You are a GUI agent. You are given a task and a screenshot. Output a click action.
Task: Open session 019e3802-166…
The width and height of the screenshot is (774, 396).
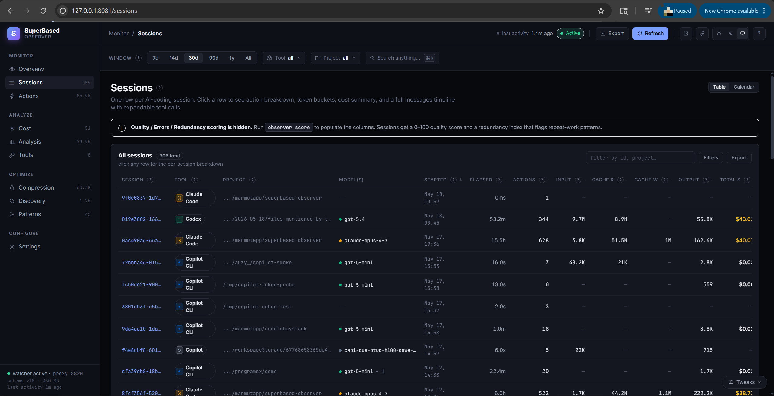pyautogui.click(x=141, y=219)
